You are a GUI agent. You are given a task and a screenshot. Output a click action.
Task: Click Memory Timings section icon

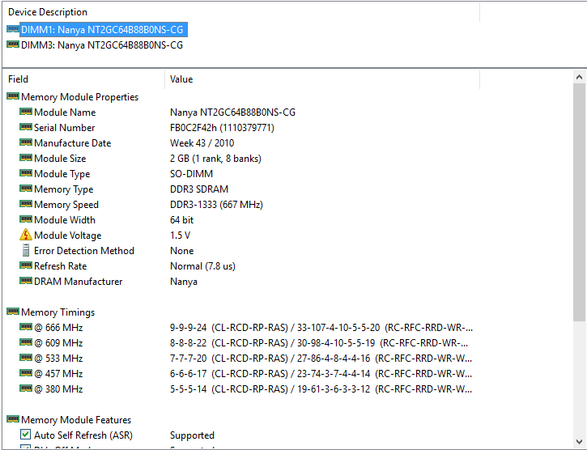pos(13,312)
